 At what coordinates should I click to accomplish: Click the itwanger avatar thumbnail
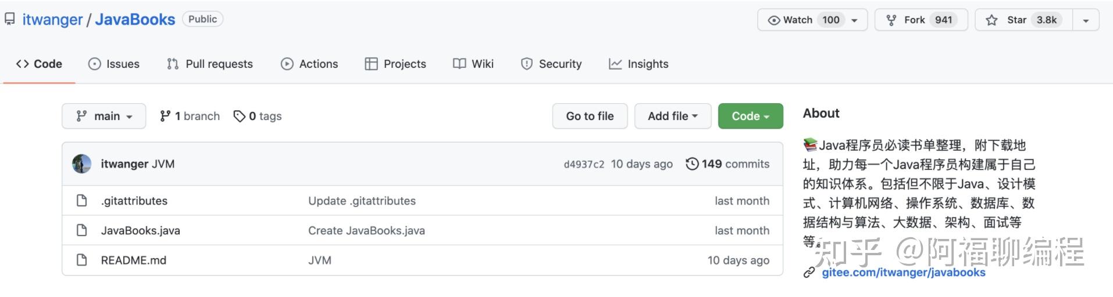81,164
